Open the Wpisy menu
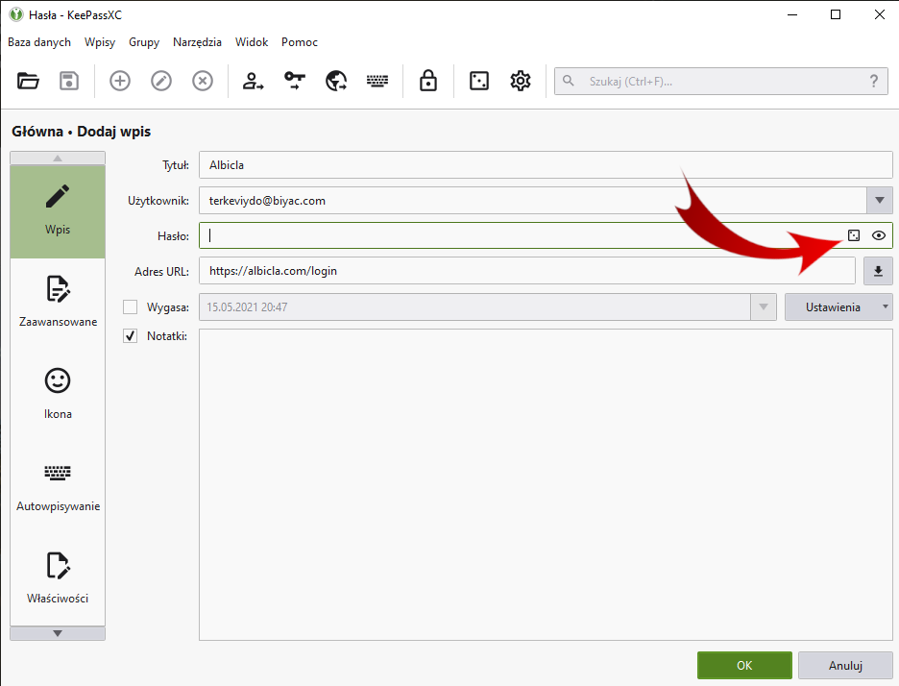Screen dimensions: 899x686 [100, 42]
